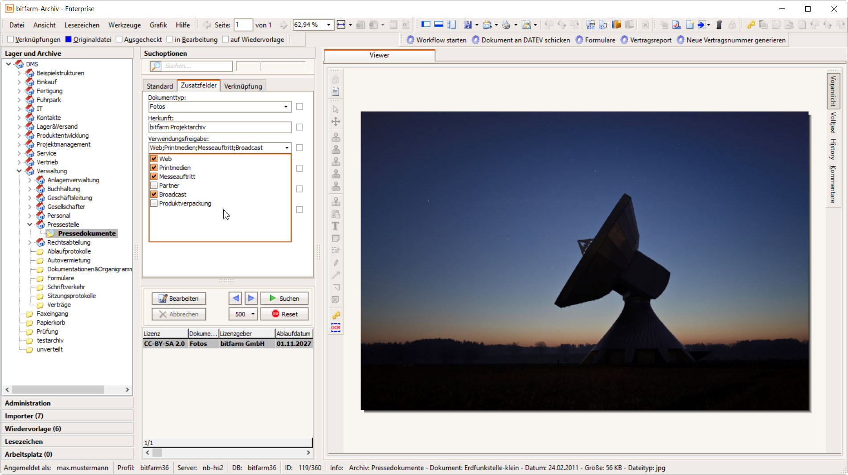The height and width of the screenshot is (475, 848).
Task: Click the Suchen button
Action: pyautogui.click(x=284, y=299)
